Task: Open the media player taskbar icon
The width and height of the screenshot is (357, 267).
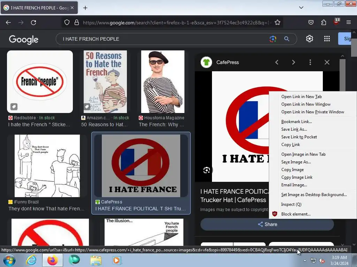Action: coord(117,260)
